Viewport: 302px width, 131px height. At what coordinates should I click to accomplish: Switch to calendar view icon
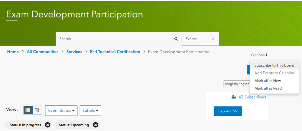pos(37,110)
